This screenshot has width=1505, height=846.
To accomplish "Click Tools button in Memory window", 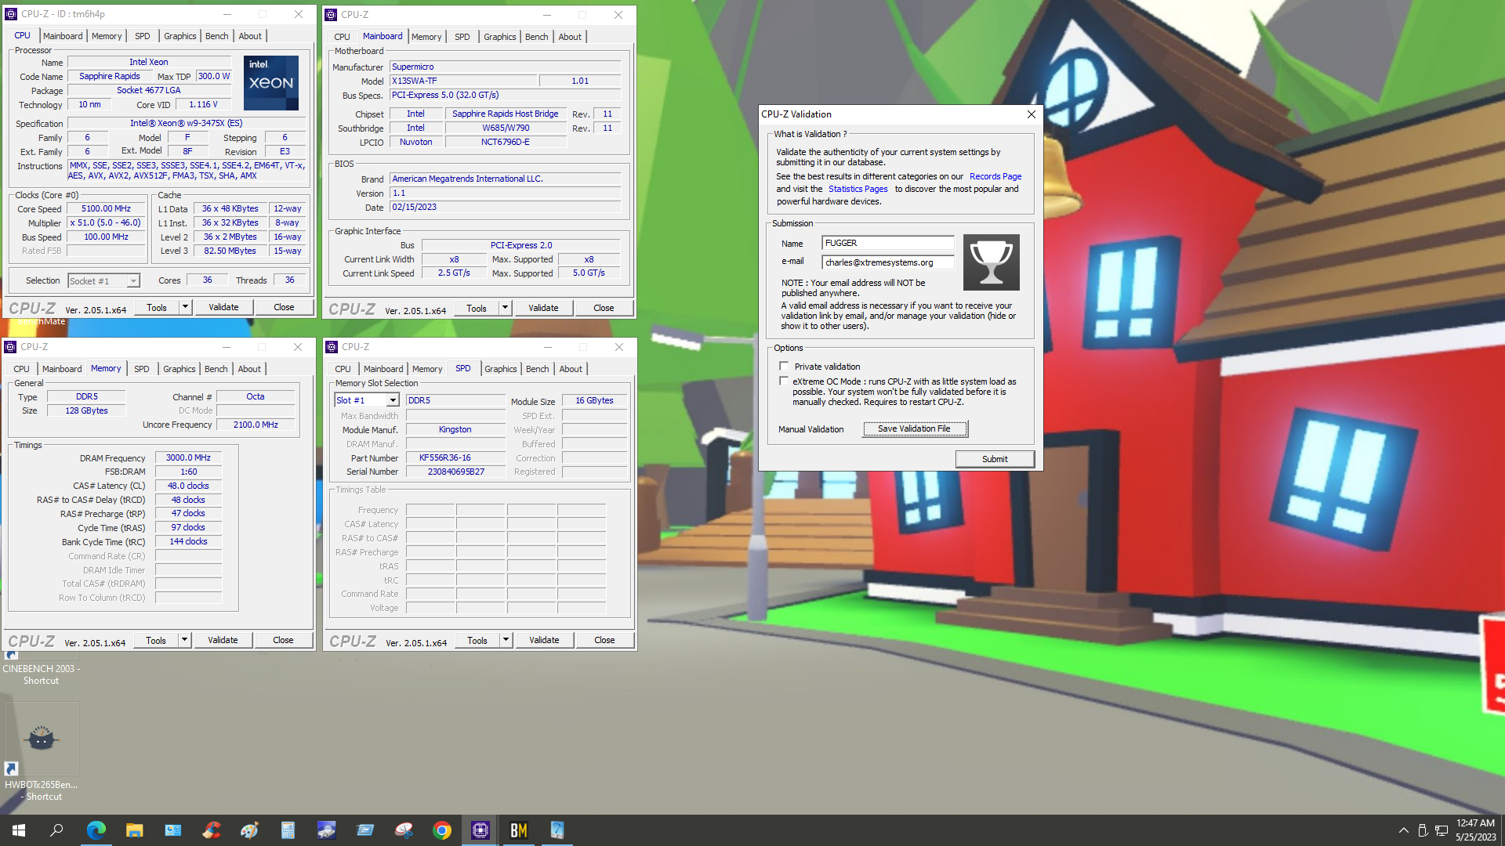I will click(156, 640).
